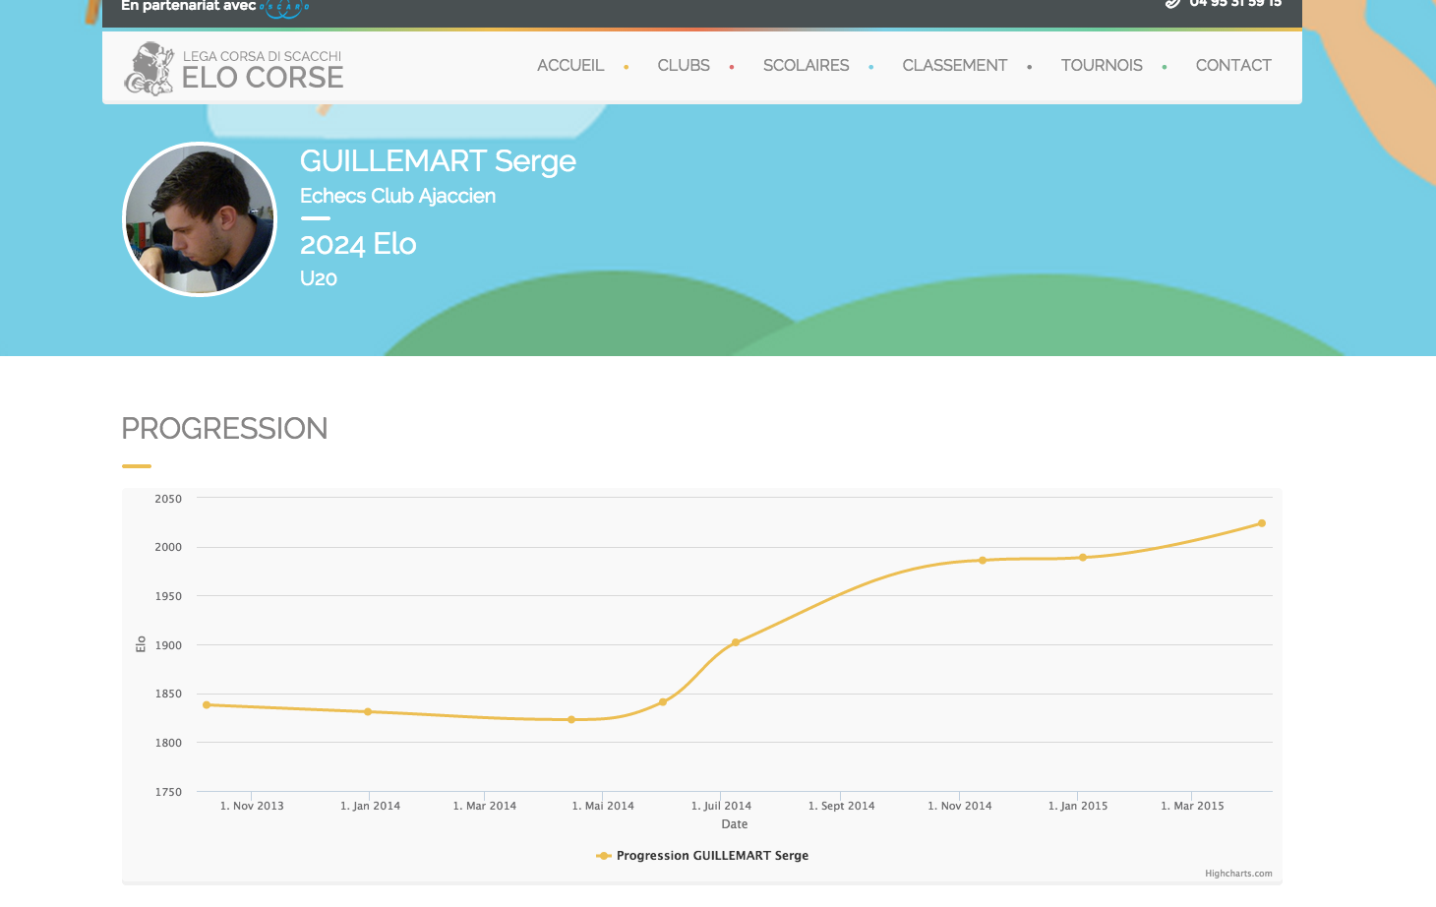1436x907 pixels.
Task: Click the Moor's head logo icon
Action: coord(150,69)
